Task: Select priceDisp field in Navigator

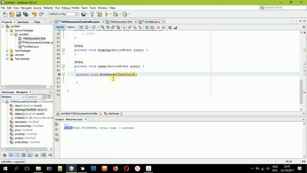Action: [x=25, y=134]
